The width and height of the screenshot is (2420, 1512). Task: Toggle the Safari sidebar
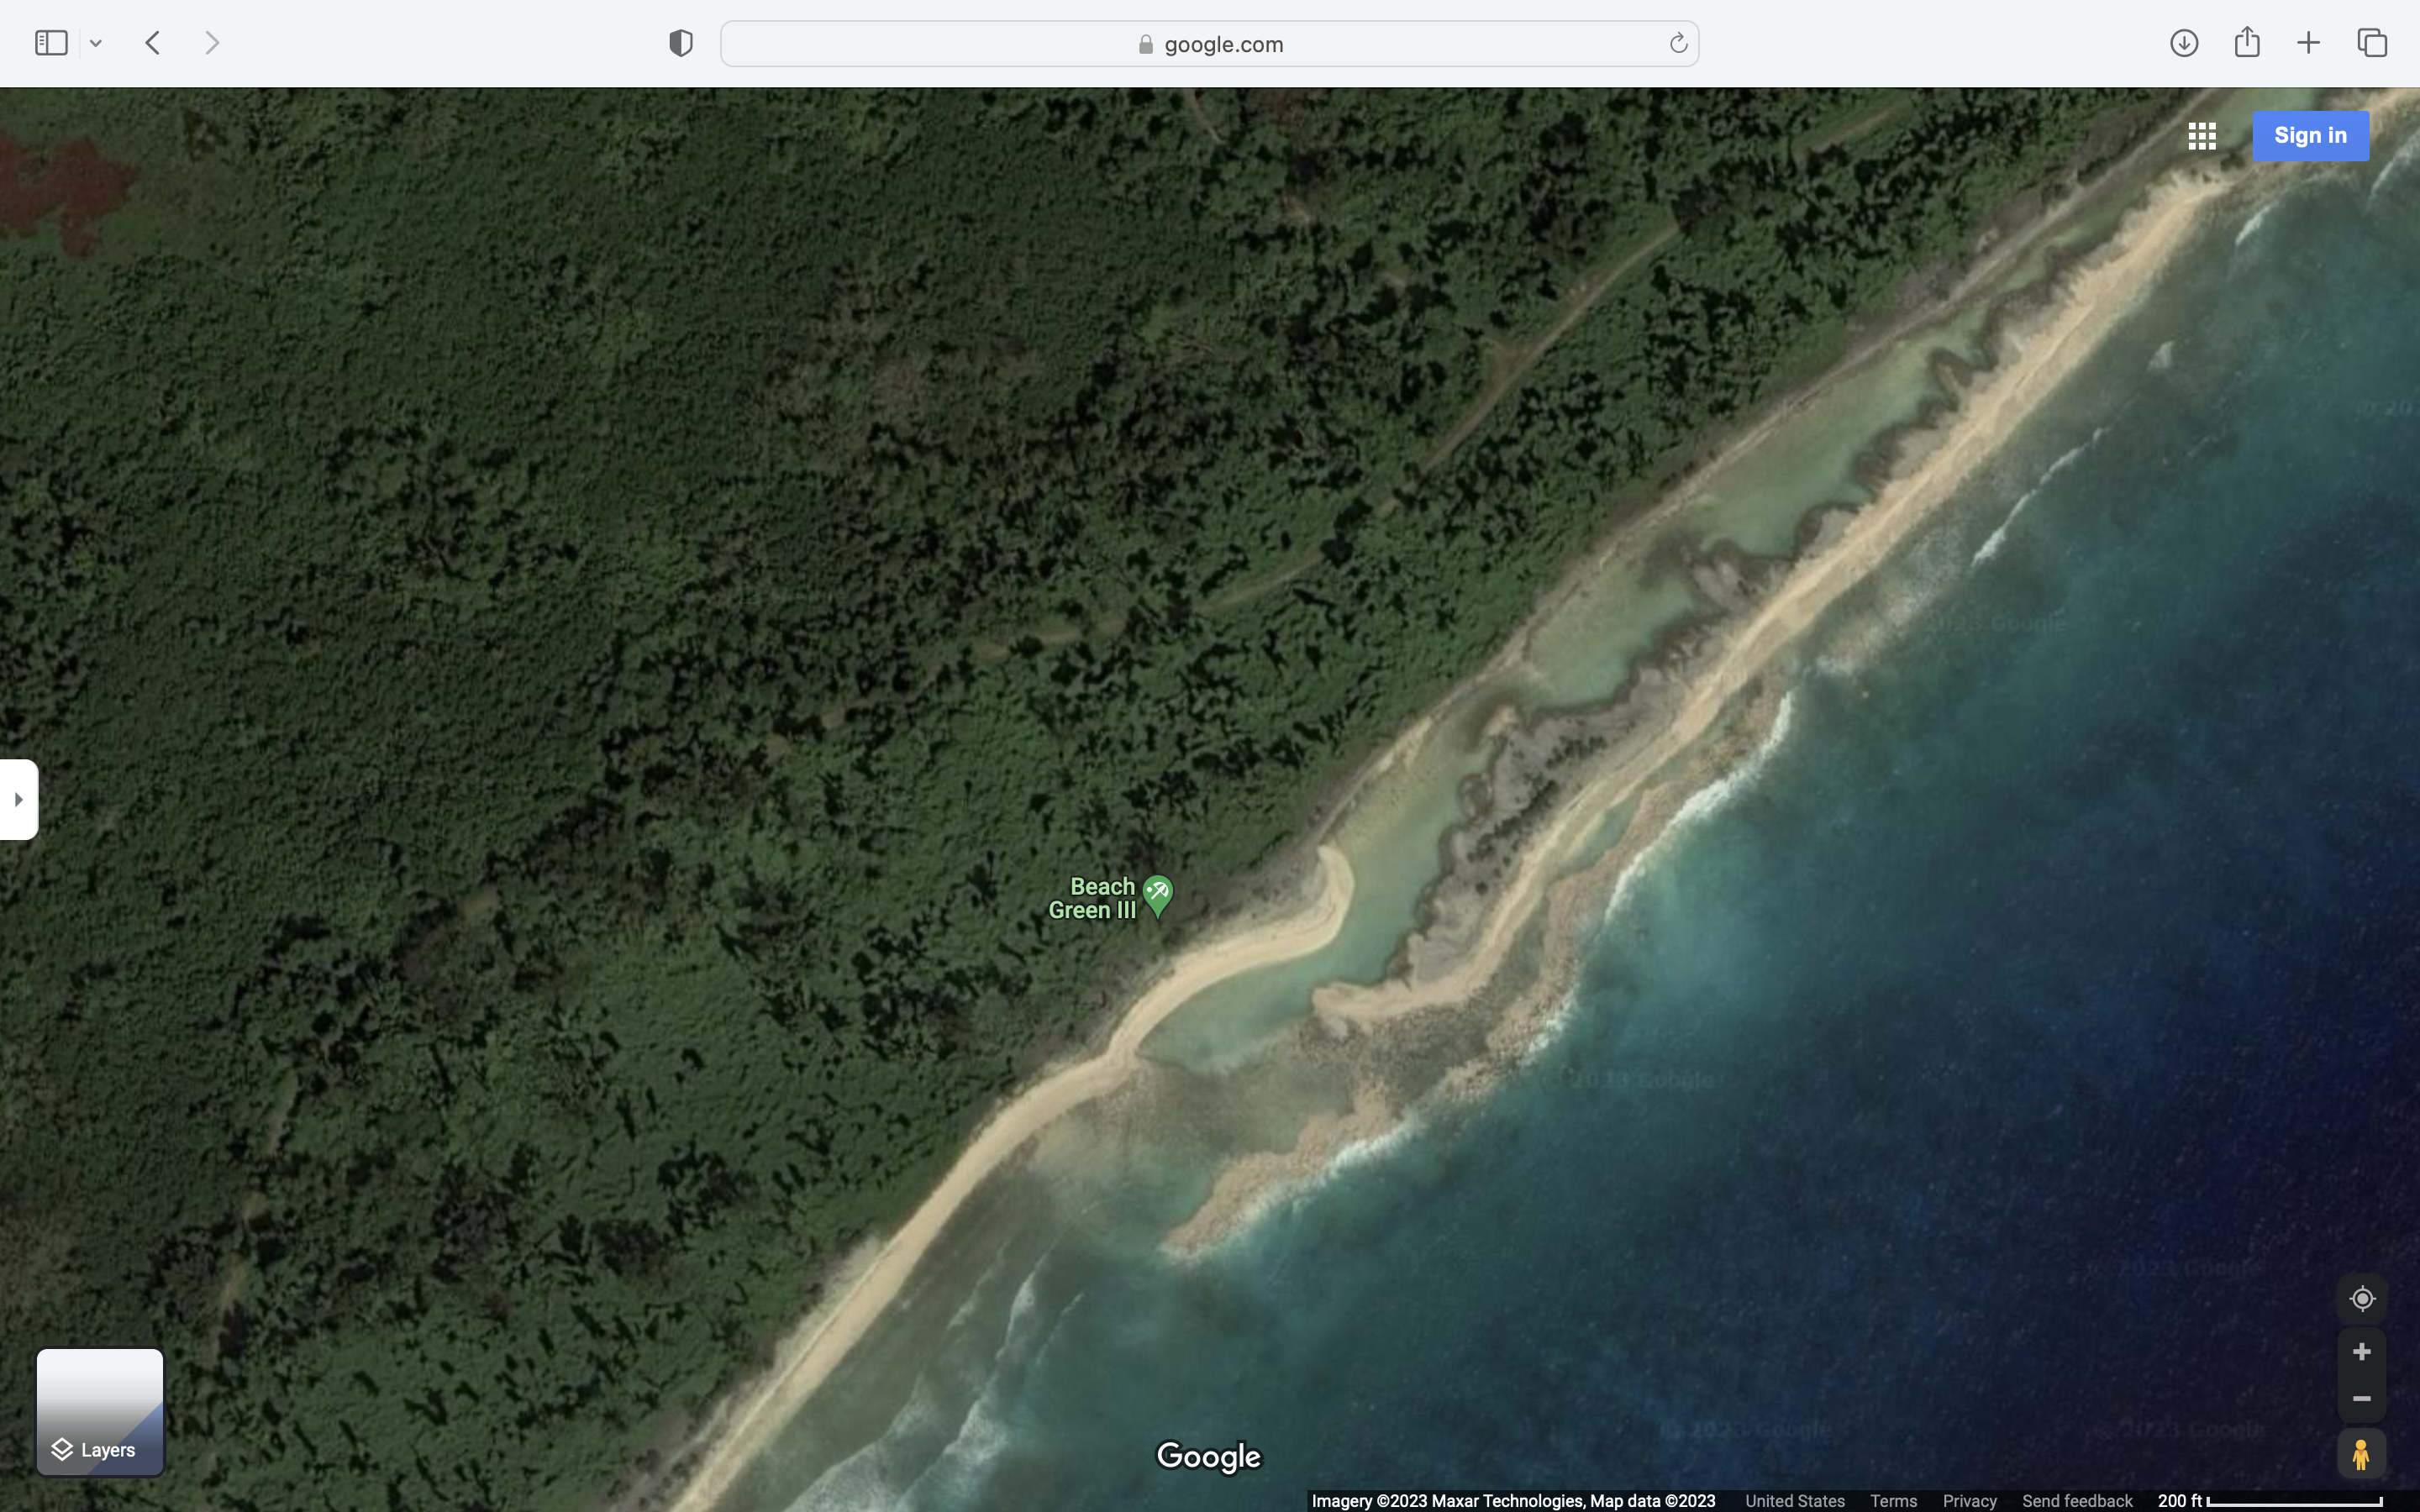coord(51,43)
